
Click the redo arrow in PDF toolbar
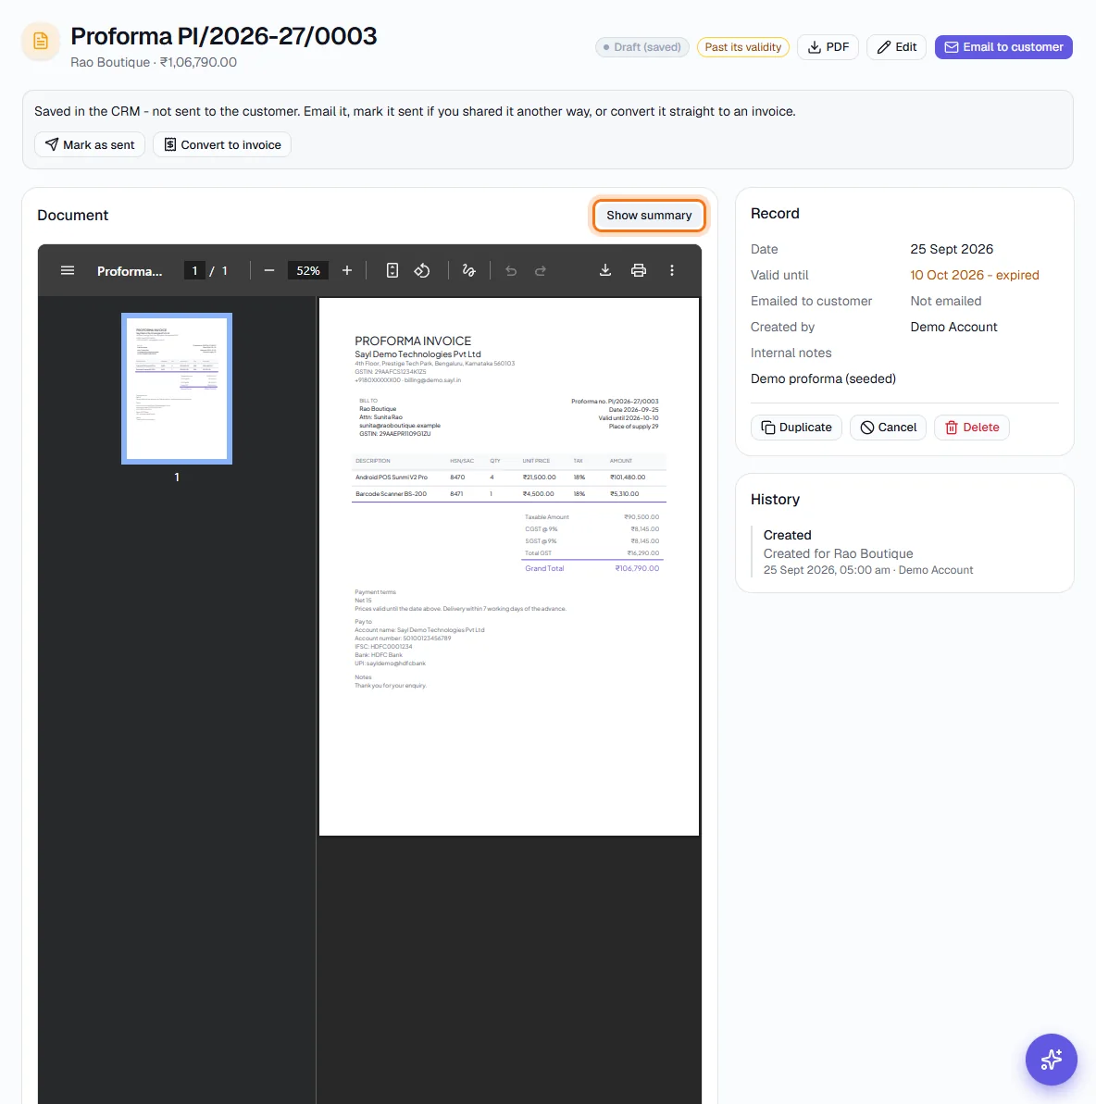coord(541,270)
